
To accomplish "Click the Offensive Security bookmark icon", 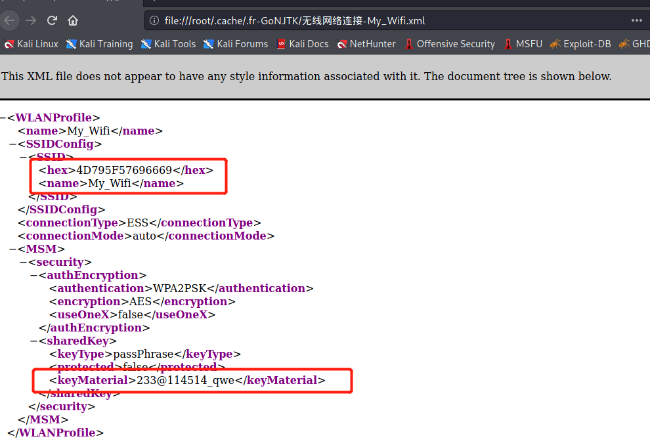I will tap(409, 44).
